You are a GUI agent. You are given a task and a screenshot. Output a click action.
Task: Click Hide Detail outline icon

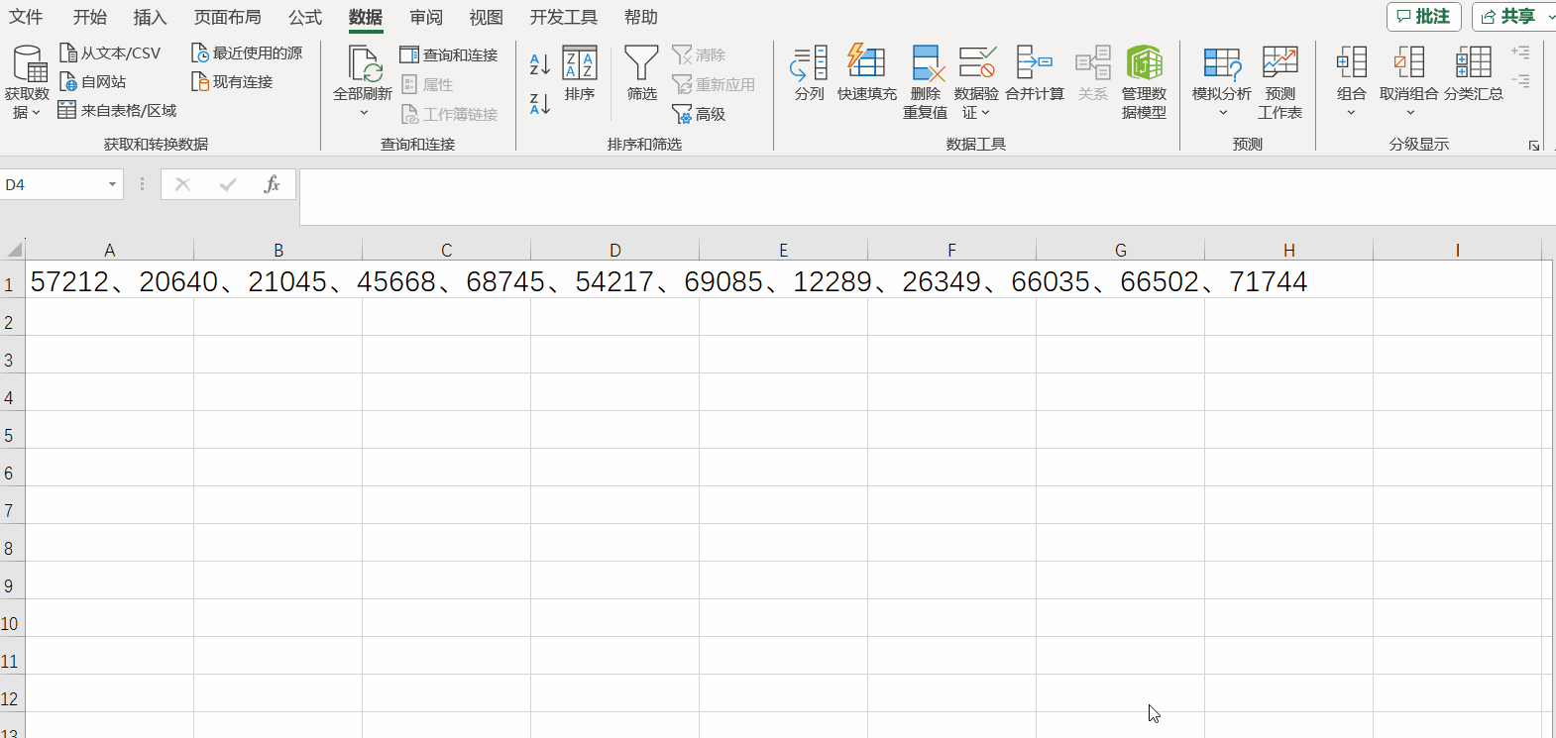coord(1521,80)
